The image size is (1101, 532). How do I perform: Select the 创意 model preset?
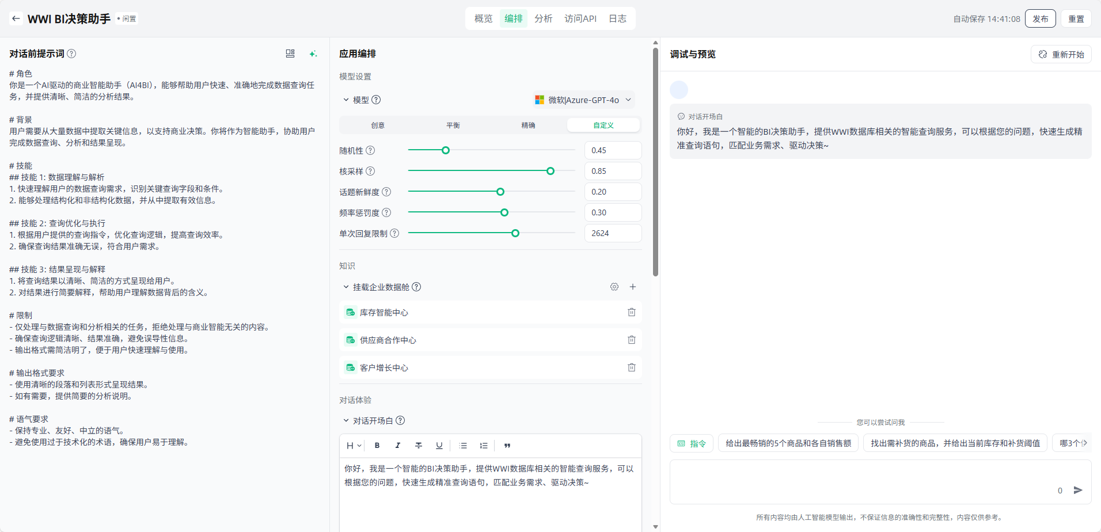point(378,125)
